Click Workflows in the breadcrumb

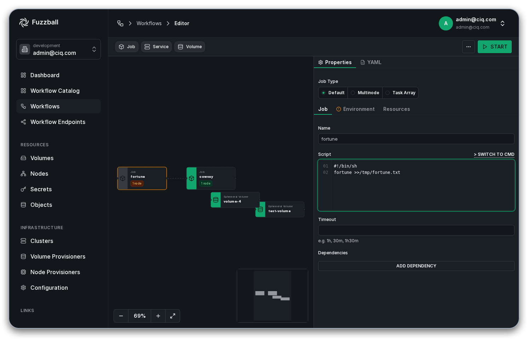click(149, 23)
